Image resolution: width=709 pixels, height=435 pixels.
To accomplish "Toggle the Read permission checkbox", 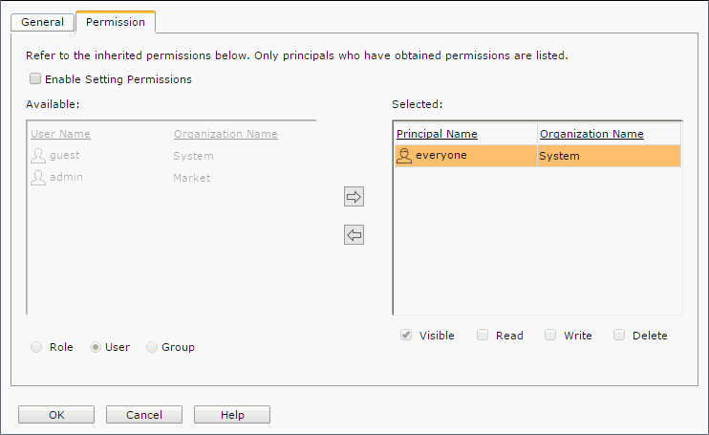I will coord(483,335).
